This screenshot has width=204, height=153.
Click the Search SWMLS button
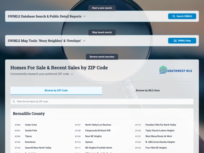[x=182, y=16]
